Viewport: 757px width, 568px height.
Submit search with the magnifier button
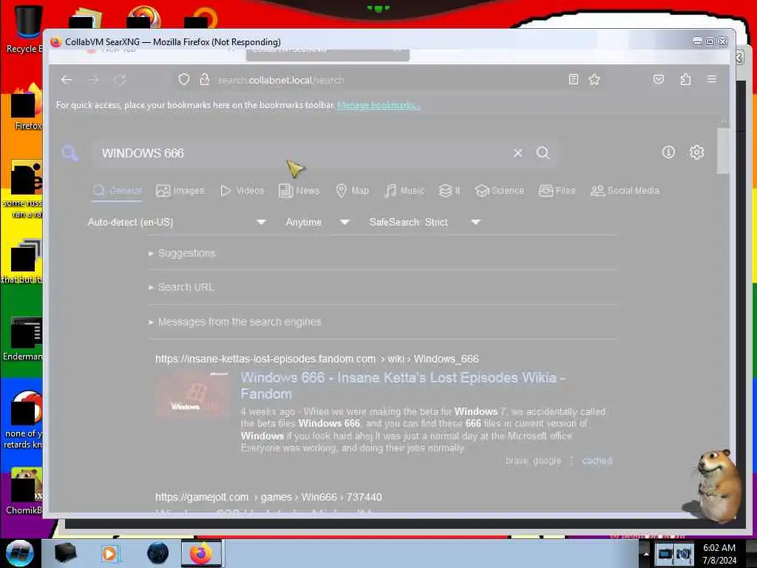543,152
